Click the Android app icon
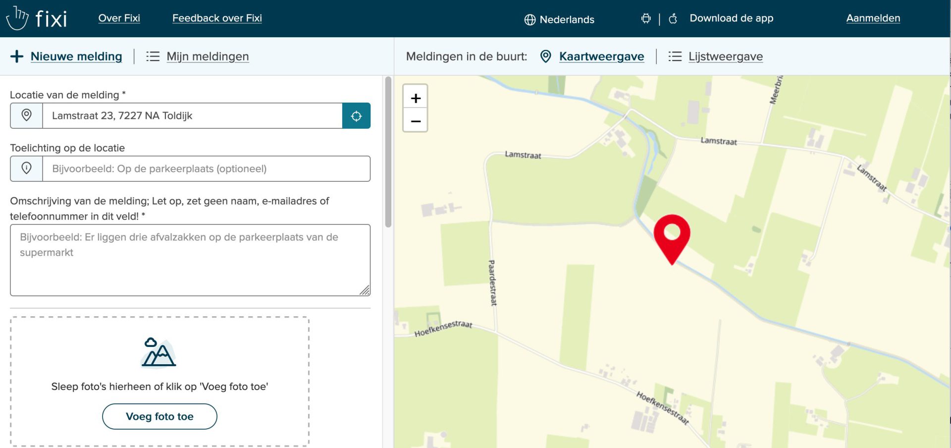 [x=646, y=19]
